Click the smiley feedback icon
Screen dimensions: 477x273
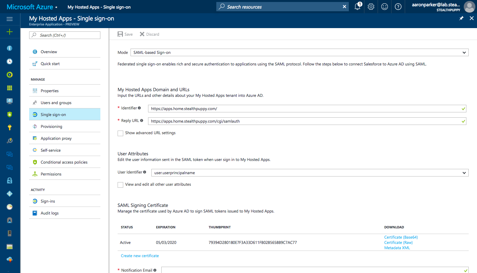[385, 7]
